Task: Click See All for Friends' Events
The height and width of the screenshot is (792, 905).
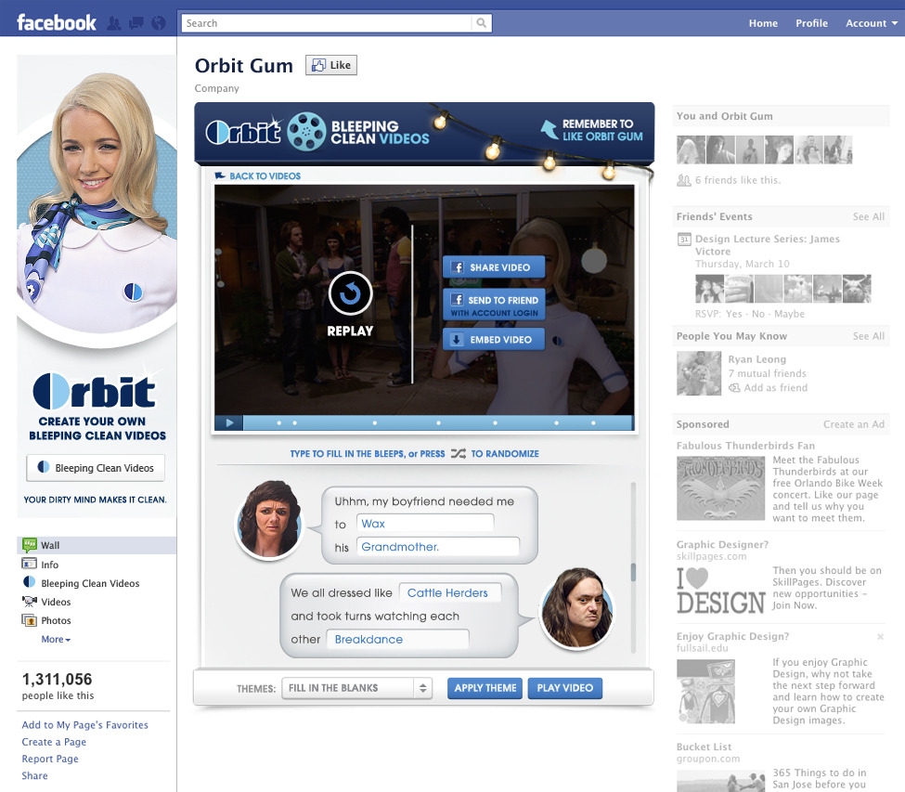Action: click(x=868, y=216)
